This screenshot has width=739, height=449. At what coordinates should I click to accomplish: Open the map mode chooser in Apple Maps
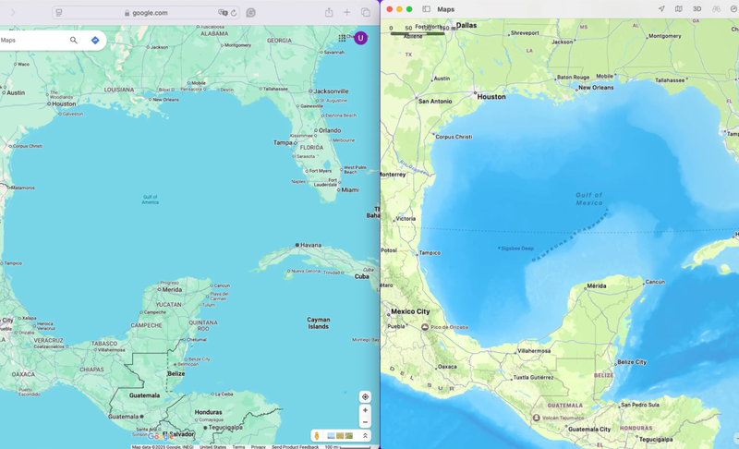(x=679, y=9)
